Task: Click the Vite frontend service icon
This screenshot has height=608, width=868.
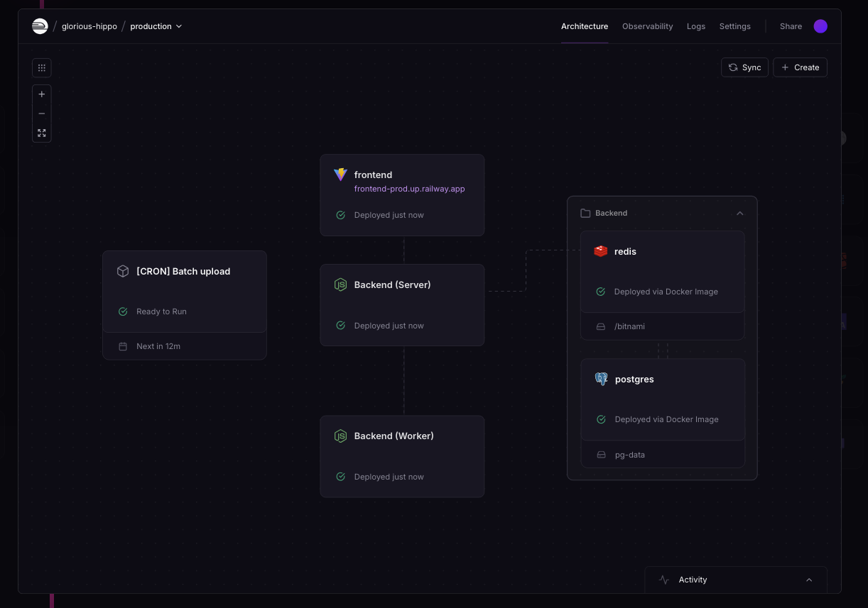Action: point(340,175)
